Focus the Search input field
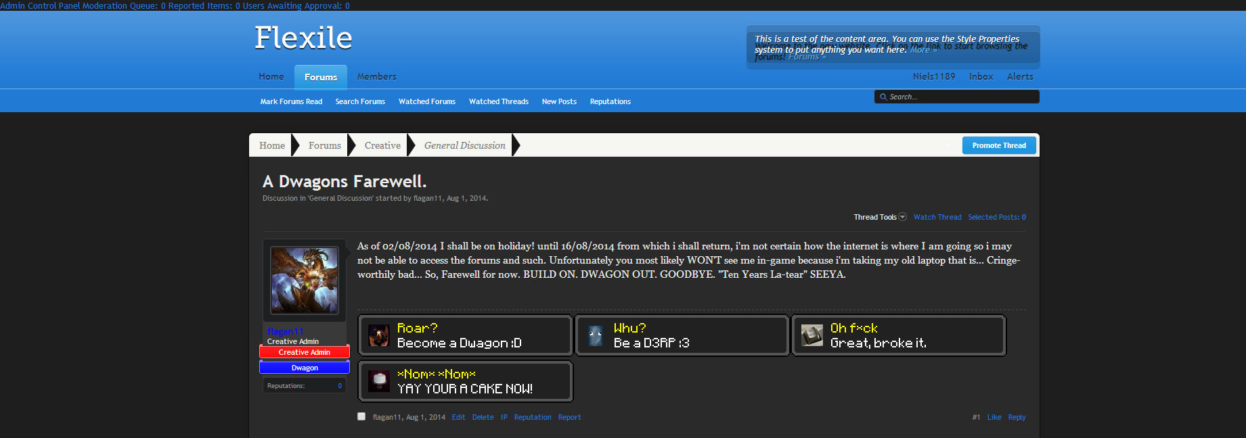 961,97
